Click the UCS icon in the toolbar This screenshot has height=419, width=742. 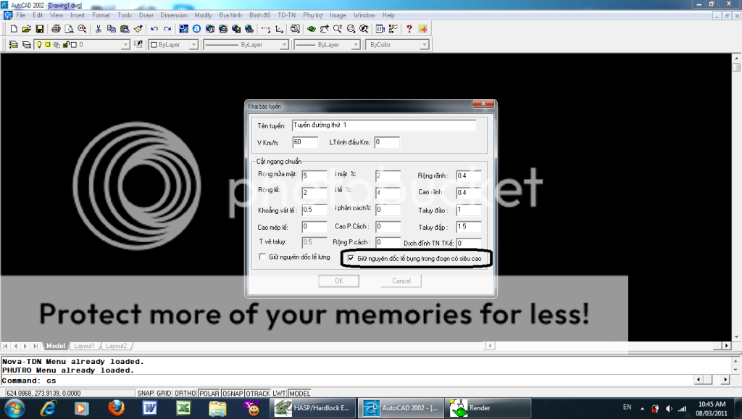click(x=279, y=29)
